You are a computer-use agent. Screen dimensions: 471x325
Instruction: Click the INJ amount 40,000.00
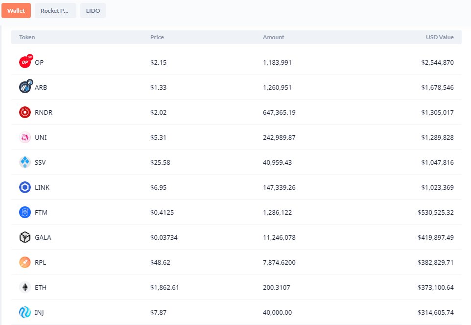(x=277, y=312)
